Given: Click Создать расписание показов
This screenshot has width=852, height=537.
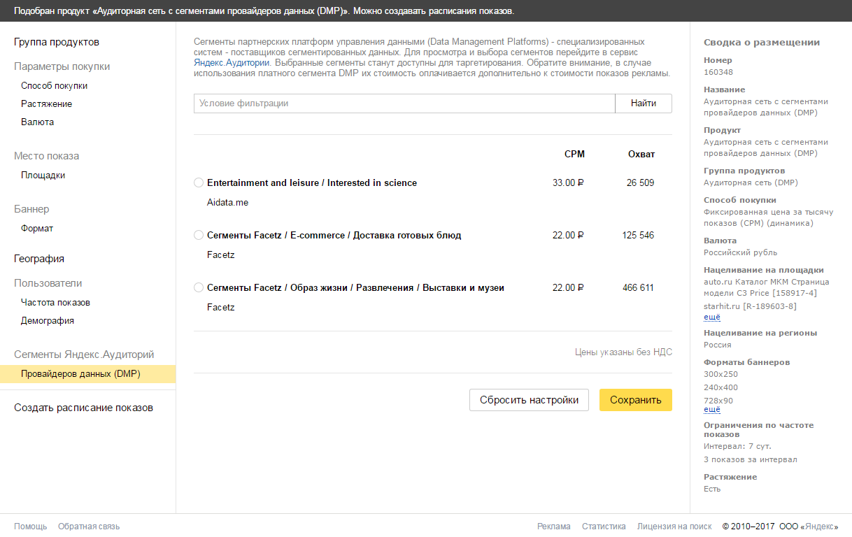Looking at the screenshot, I should click(83, 408).
